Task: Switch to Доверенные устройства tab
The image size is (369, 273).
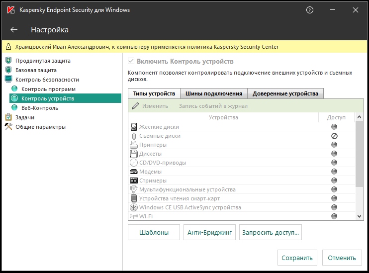Action: click(285, 93)
